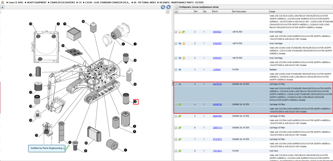Select callout 20 on the diagram
This screenshot has width=333, height=161.
pyautogui.click(x=86, y=143)
